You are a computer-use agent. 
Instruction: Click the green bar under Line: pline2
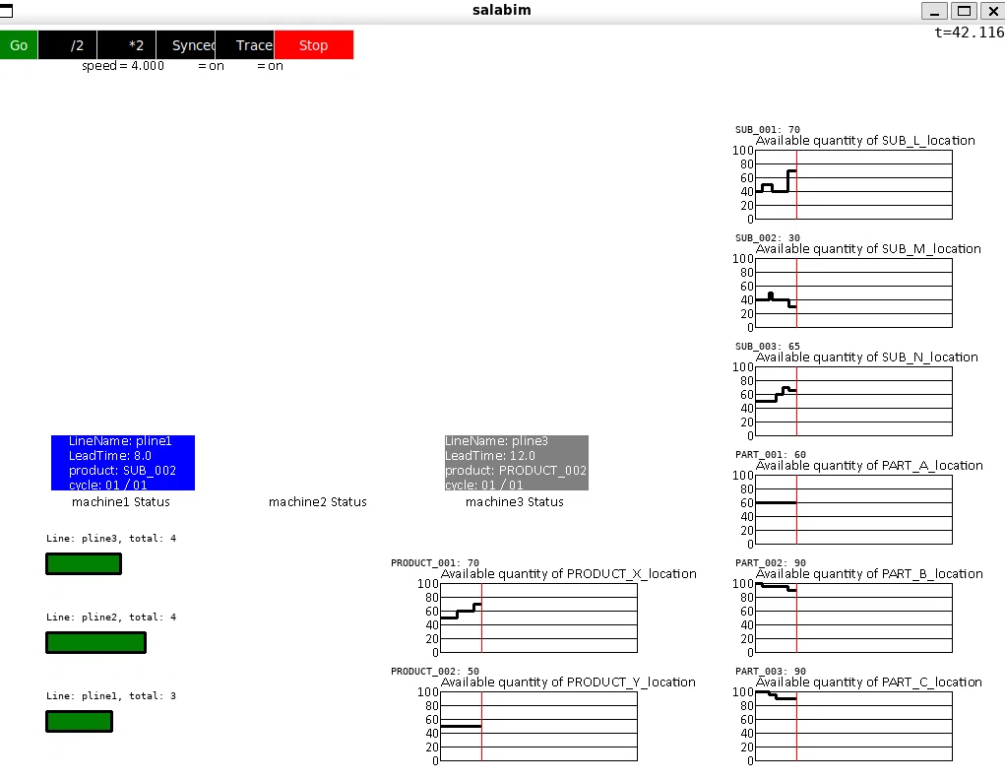click(x=96, y=643)
